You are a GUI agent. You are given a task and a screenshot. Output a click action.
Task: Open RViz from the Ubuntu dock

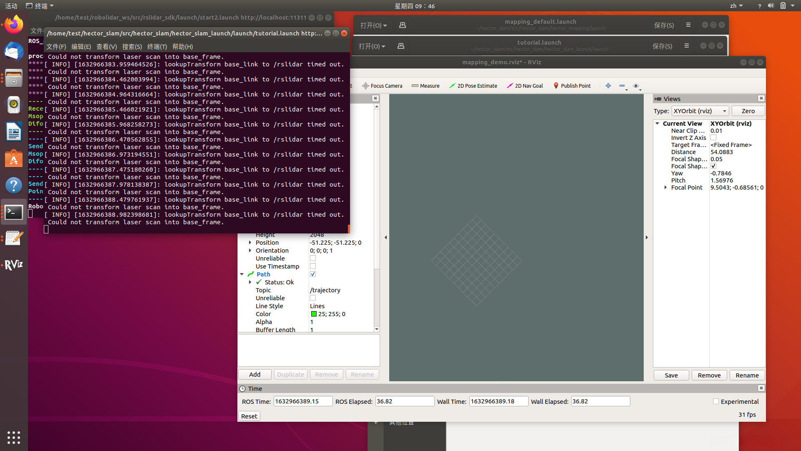(14, 265)
